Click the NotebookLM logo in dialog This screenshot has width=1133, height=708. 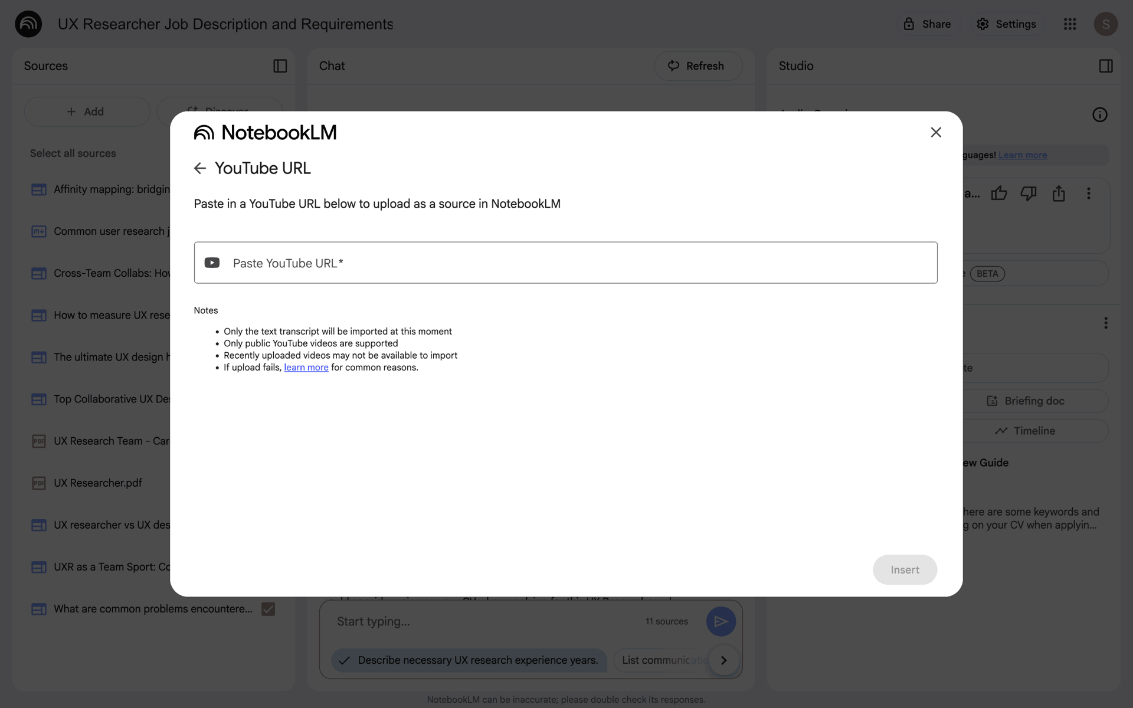[x=265, y=132]
